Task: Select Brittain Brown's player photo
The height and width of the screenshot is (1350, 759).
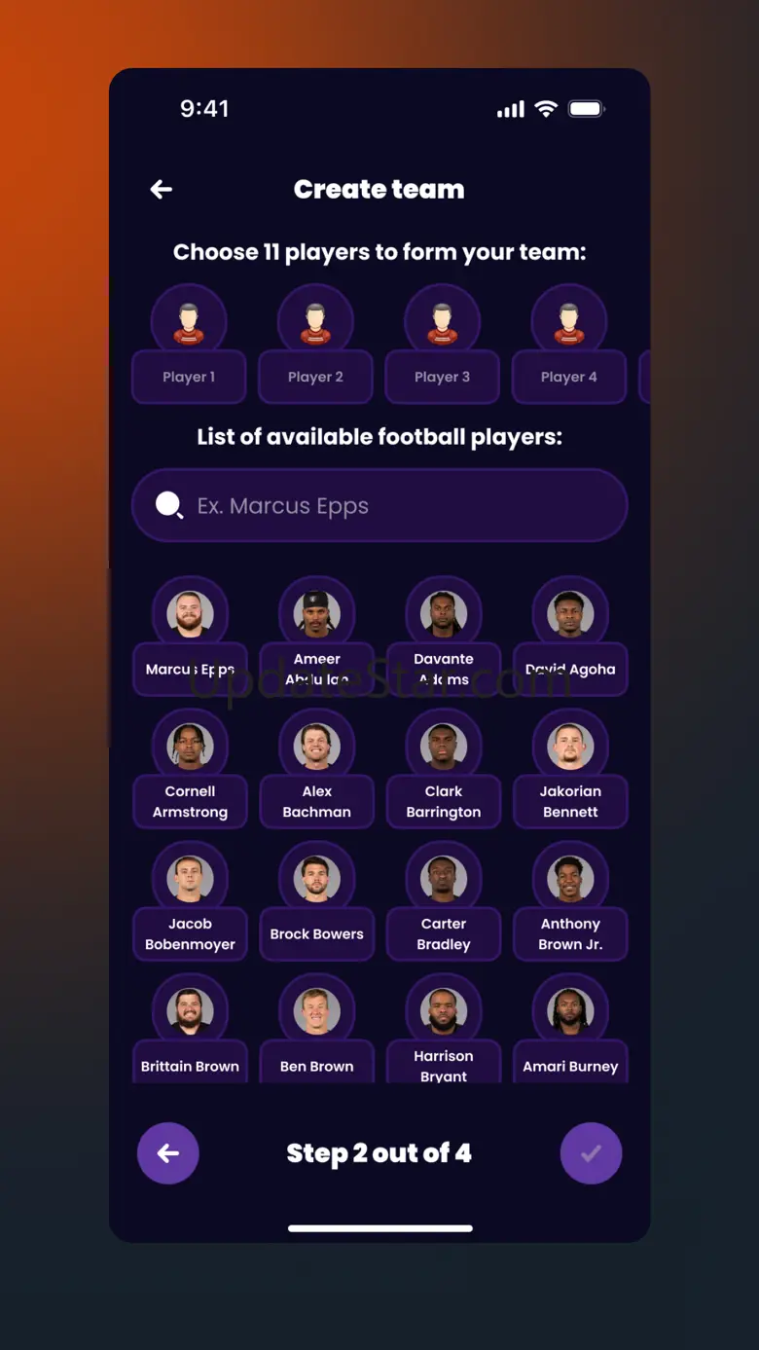Action: 190,1011
